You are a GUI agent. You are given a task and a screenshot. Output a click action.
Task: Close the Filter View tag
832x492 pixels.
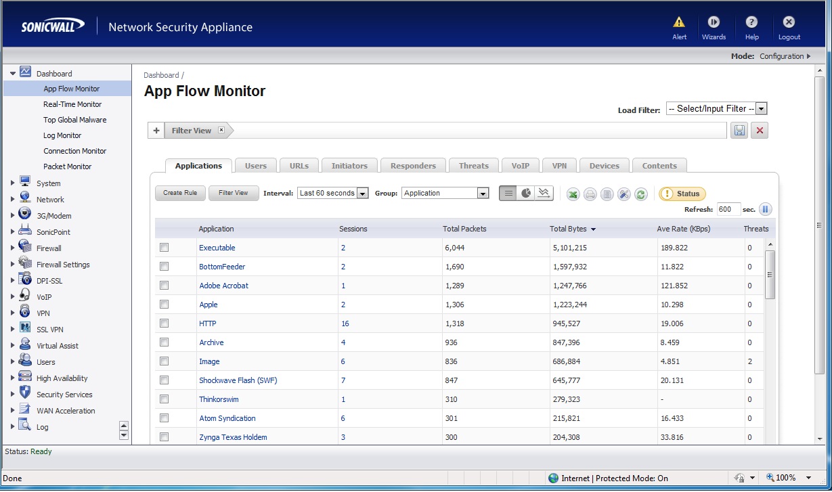[221, 130]
